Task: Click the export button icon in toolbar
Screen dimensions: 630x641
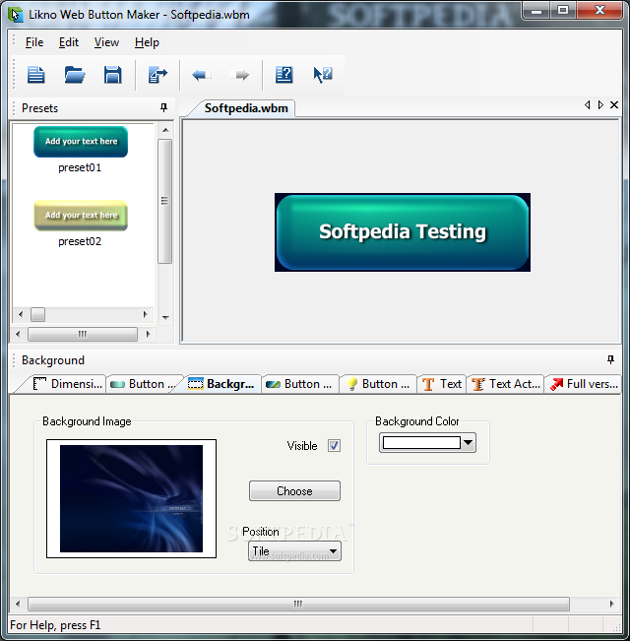Action: (x=157, y=75)
